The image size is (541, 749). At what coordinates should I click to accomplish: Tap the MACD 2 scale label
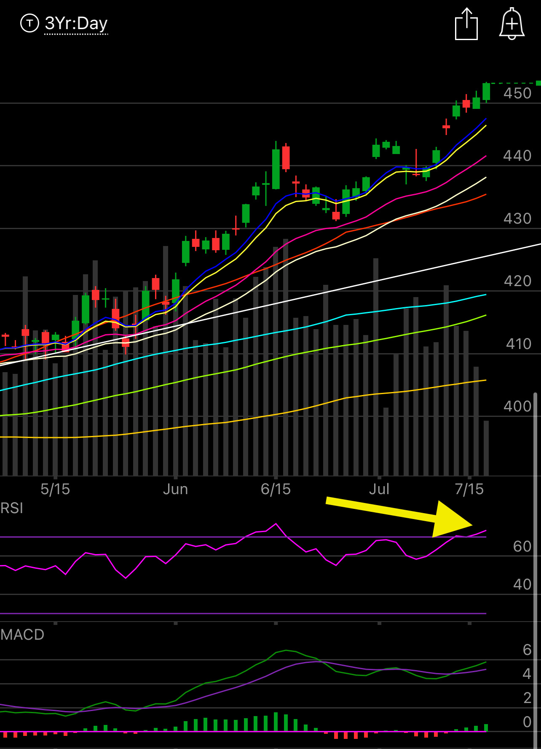(527, 698)
